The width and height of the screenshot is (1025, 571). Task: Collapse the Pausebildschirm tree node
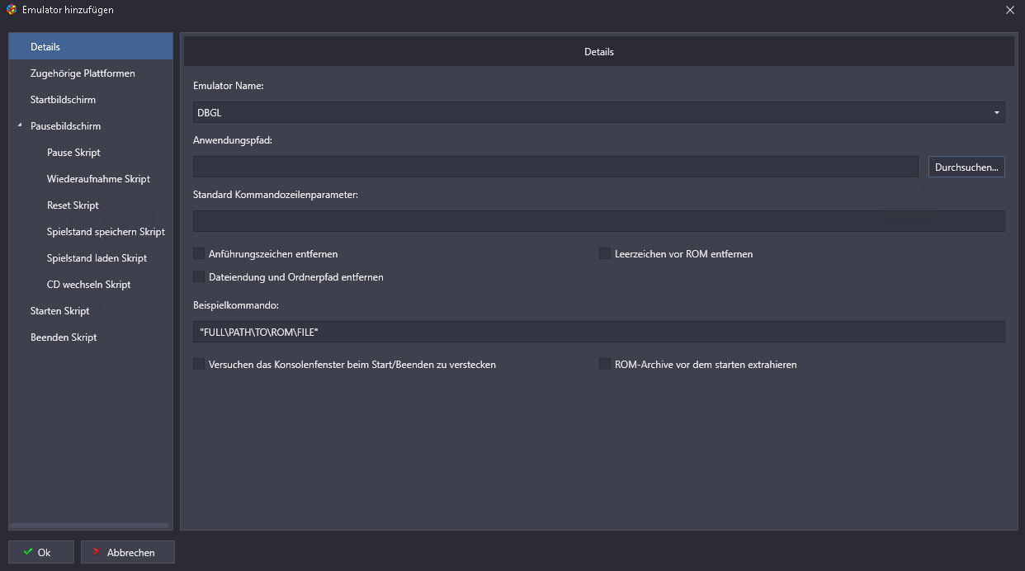(x=20, y=125)
